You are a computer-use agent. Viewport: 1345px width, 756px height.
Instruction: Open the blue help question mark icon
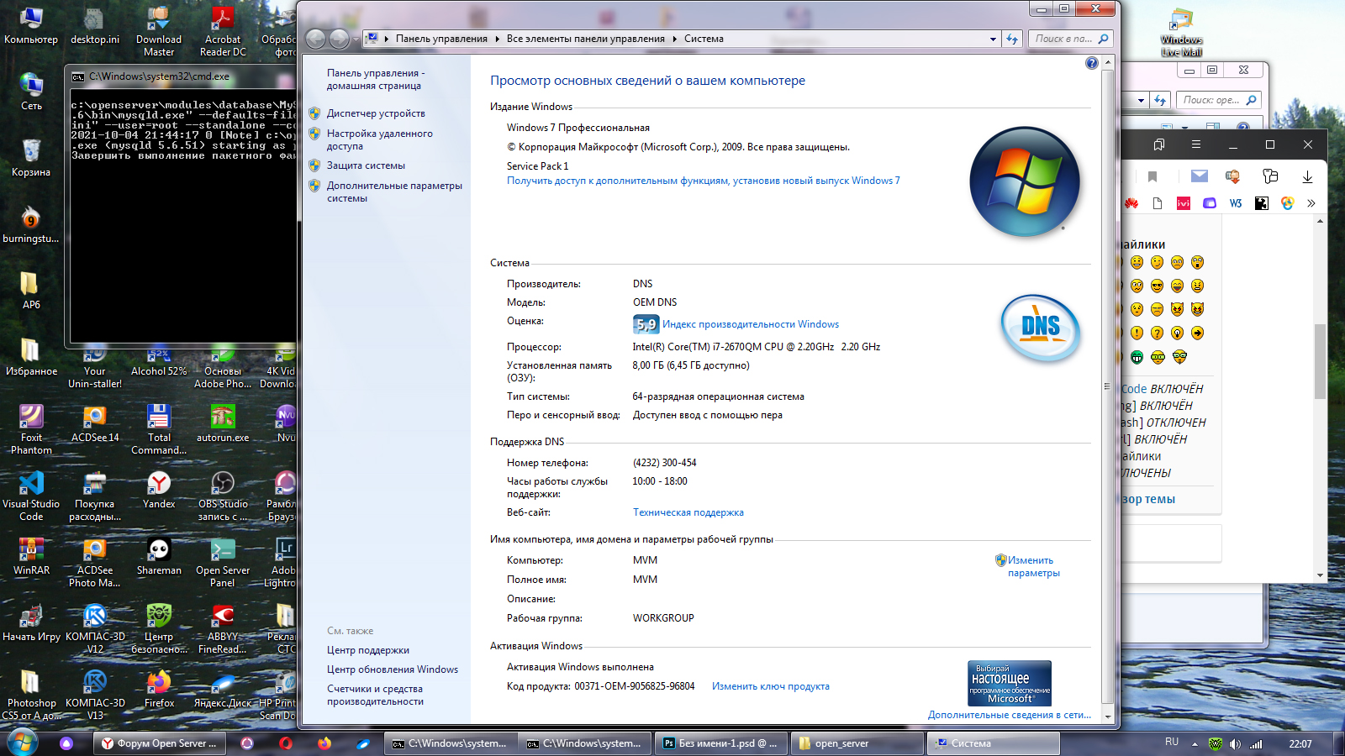click(1091, 63)
